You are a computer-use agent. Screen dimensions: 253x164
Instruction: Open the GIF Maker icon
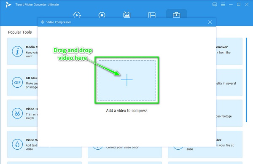pyautogui.click(x=17, y=82)
